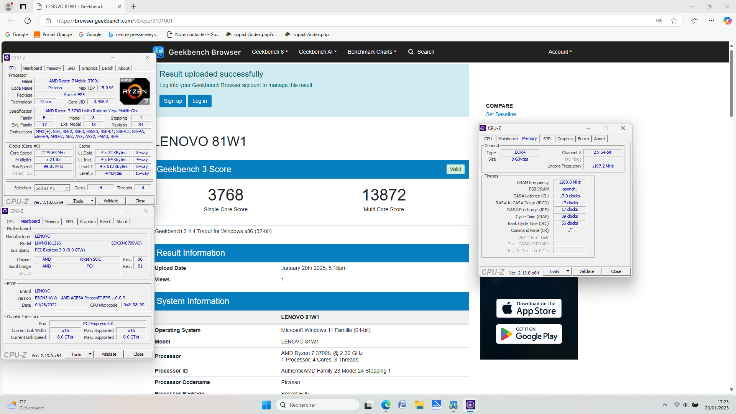Screen dimensions: 736x414
Task: Click the views count link showing 1
Action: tap(283, 279)
